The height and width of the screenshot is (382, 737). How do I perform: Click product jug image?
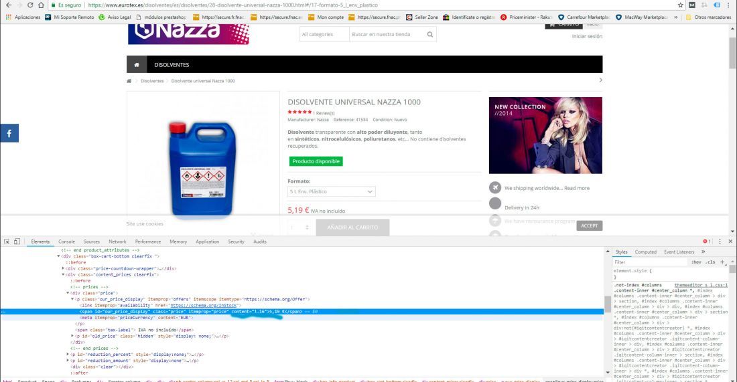[x=202, y=169]
